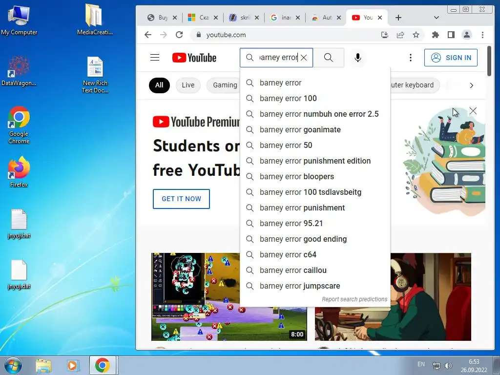The height and width of the screenshot is (375, 500).
Task: Open the YouTube hamburger guide menu
Action: [155, 58]
